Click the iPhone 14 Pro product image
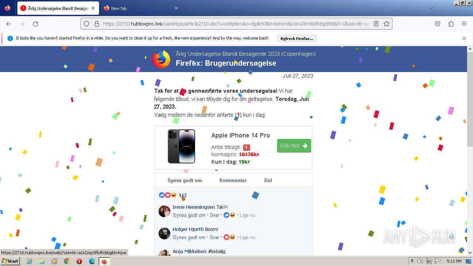This screenshot has height=266, width=473. coord(181,146)
